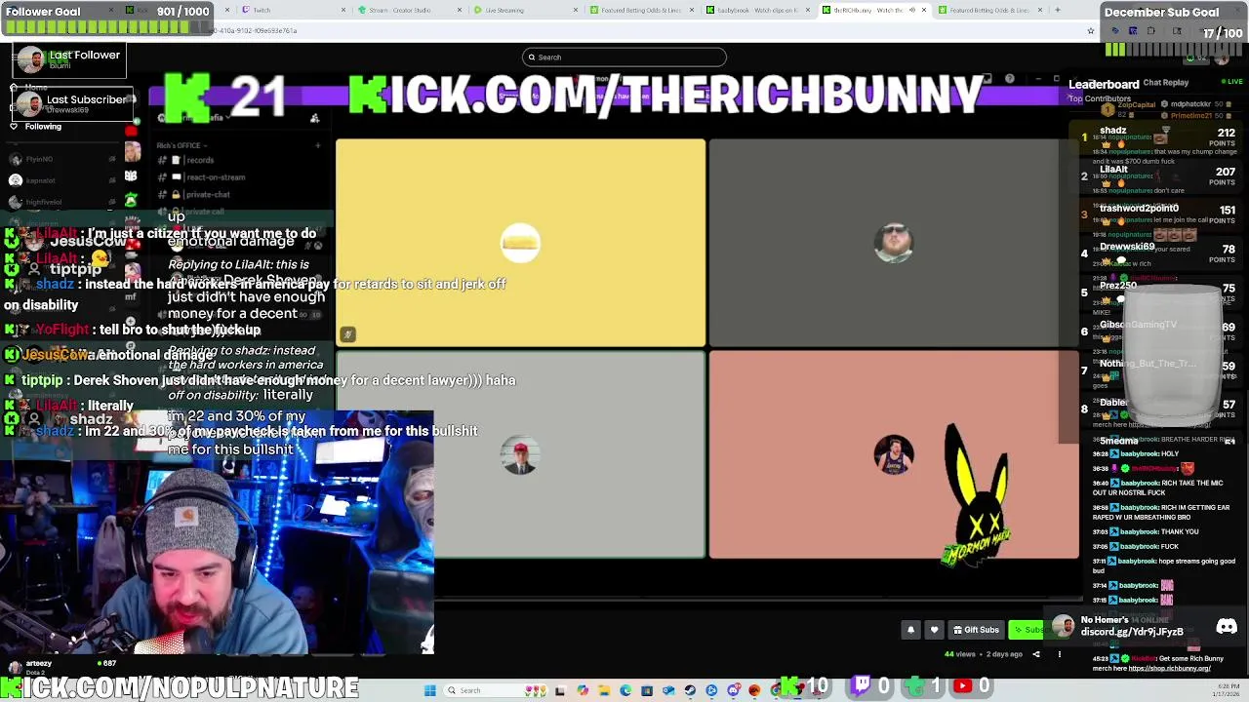Switch to the Live Streaming browser tab
The height and width of the screenshot is (702, 1249).
coord(524,10)
